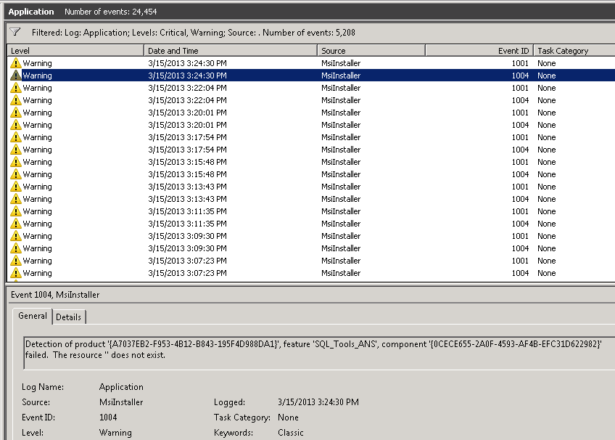The height and width of the screenshot is (440, 615).
Task: Click warning icon of 3:15:48 PM event 1004
Action: (16, 174)
